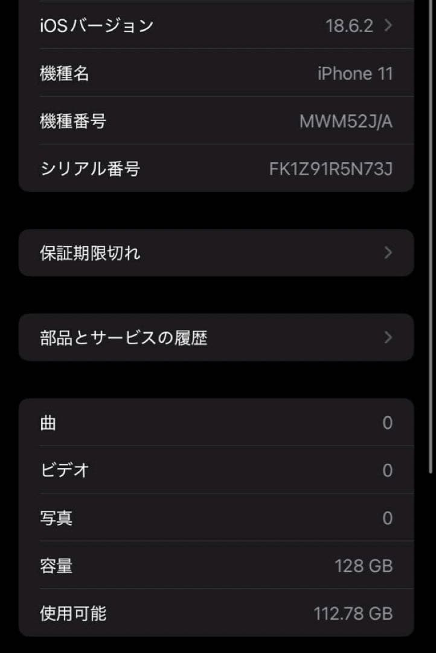Select the iPhone 11 model name value

(355, 74)
